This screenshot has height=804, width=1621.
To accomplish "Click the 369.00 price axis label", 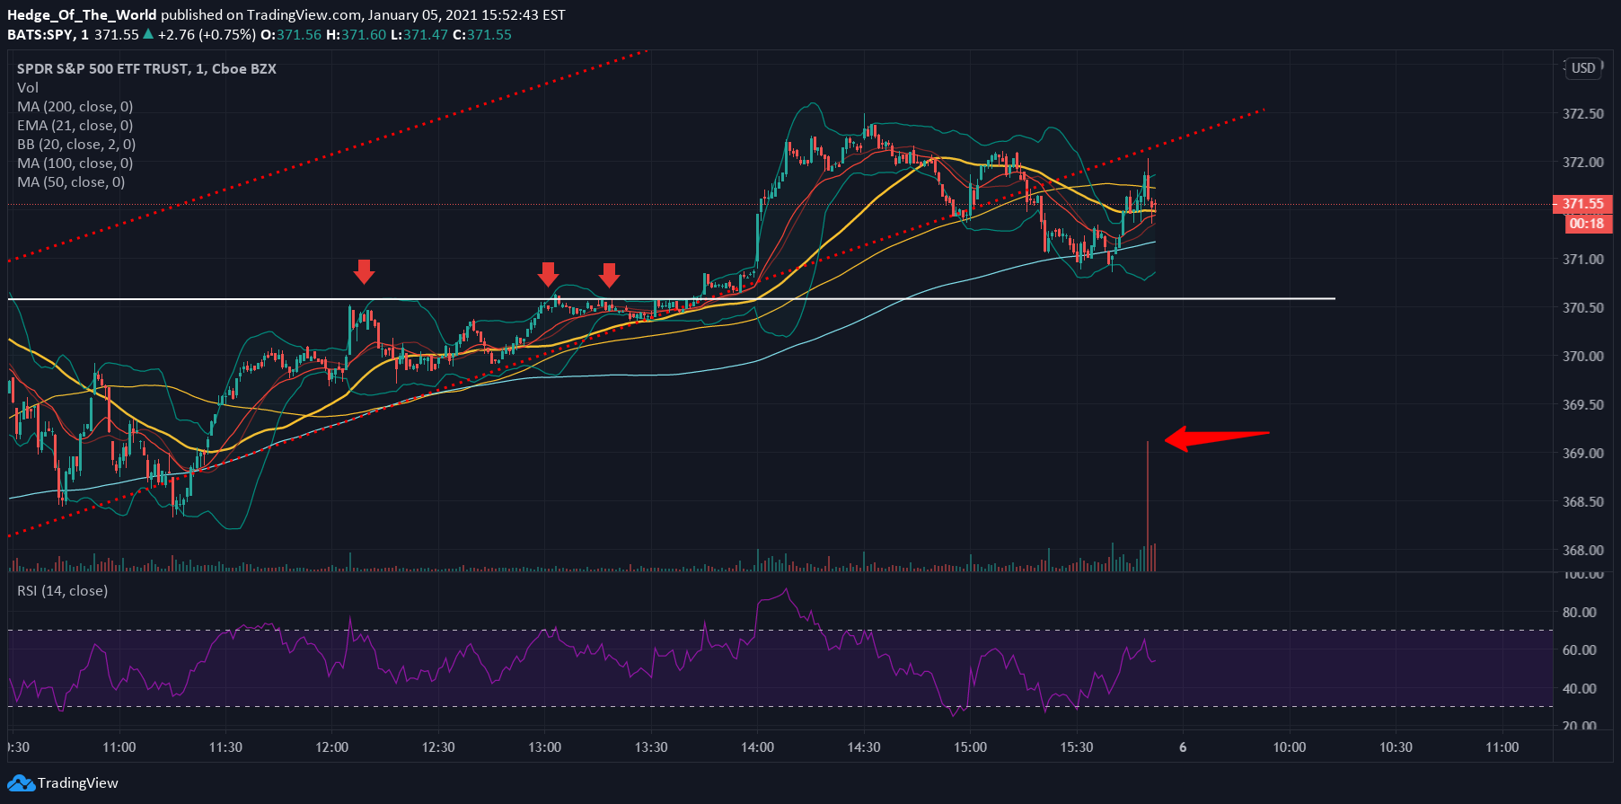I will (1583, 454).
